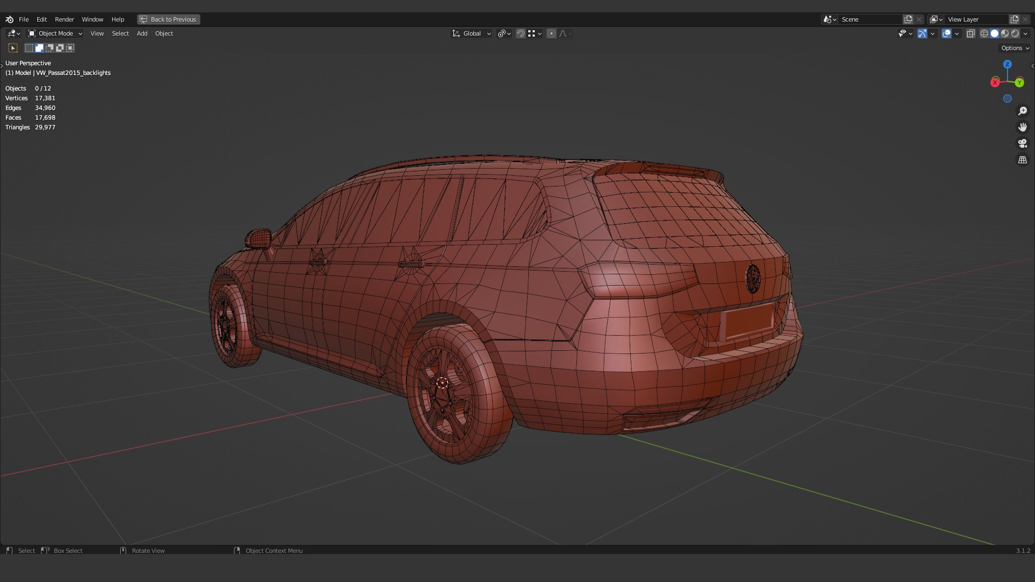Choose Set a new selection mode
The image size is (1035, 582).
point(29,48)
